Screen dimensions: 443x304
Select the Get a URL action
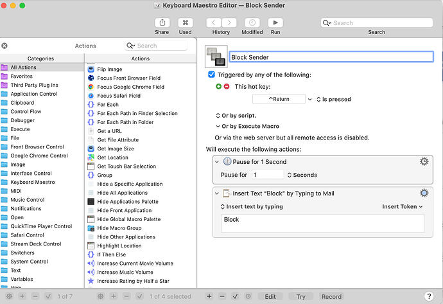[x=141, y=131]
